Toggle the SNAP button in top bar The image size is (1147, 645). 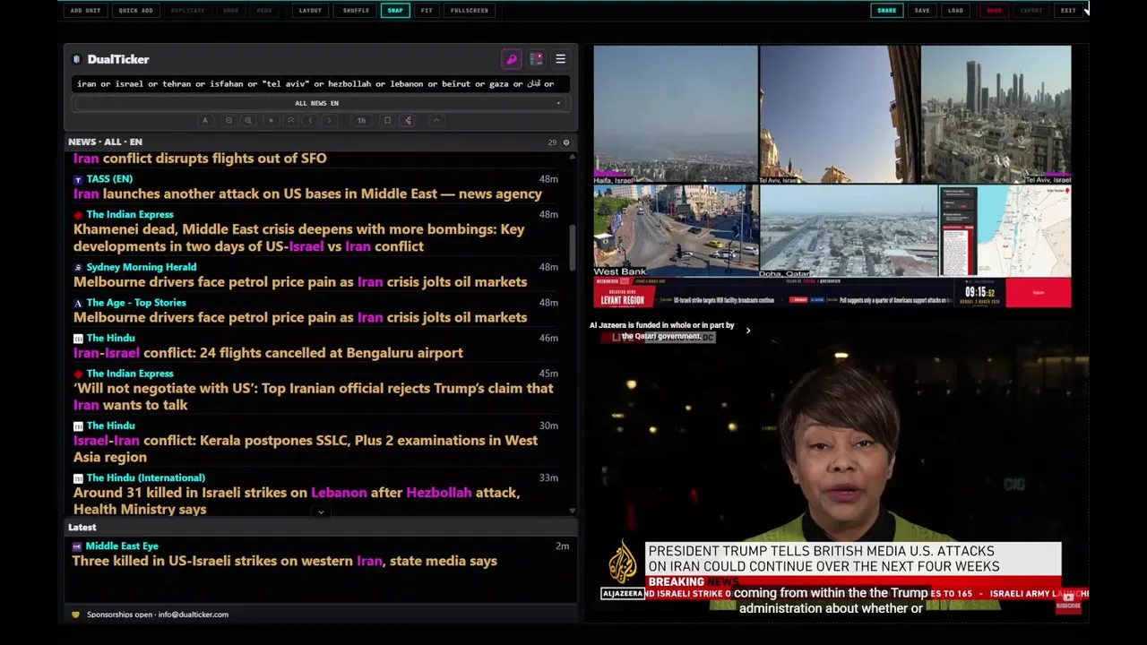(x=395, y=11)
